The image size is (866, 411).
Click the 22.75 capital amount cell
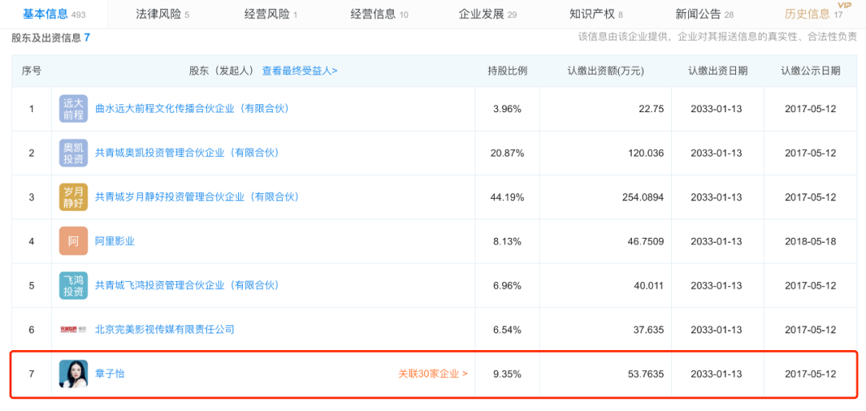pos(605,109)
